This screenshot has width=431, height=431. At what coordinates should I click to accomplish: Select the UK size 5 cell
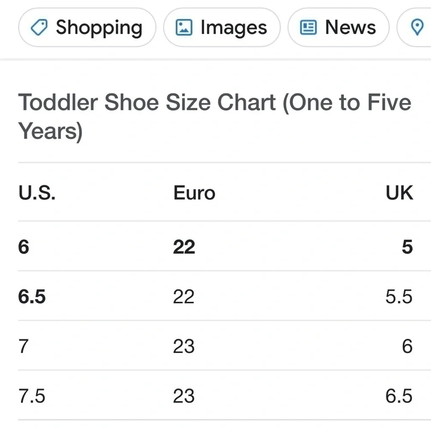coord(407,247)
